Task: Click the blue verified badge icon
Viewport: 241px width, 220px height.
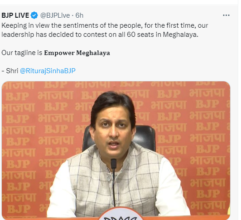Action: click(x=34, y=15)
